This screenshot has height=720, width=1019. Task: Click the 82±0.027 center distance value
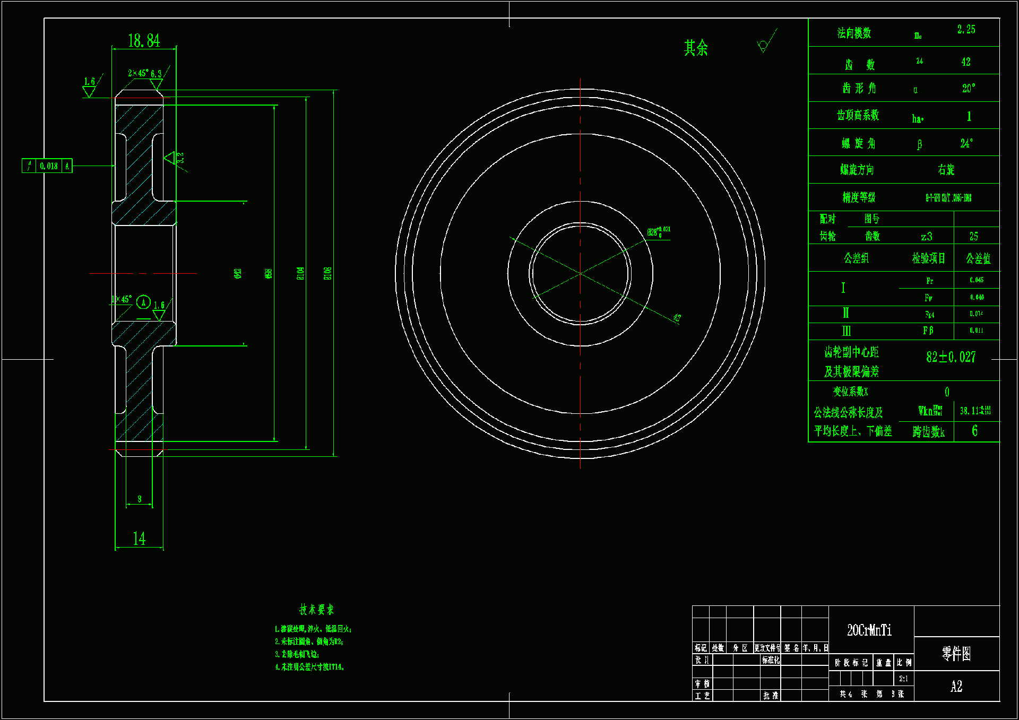[951, 357]
